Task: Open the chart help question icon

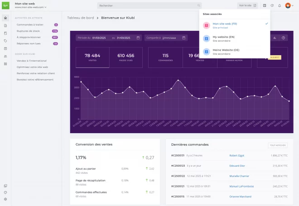Action: pos(284,38)
